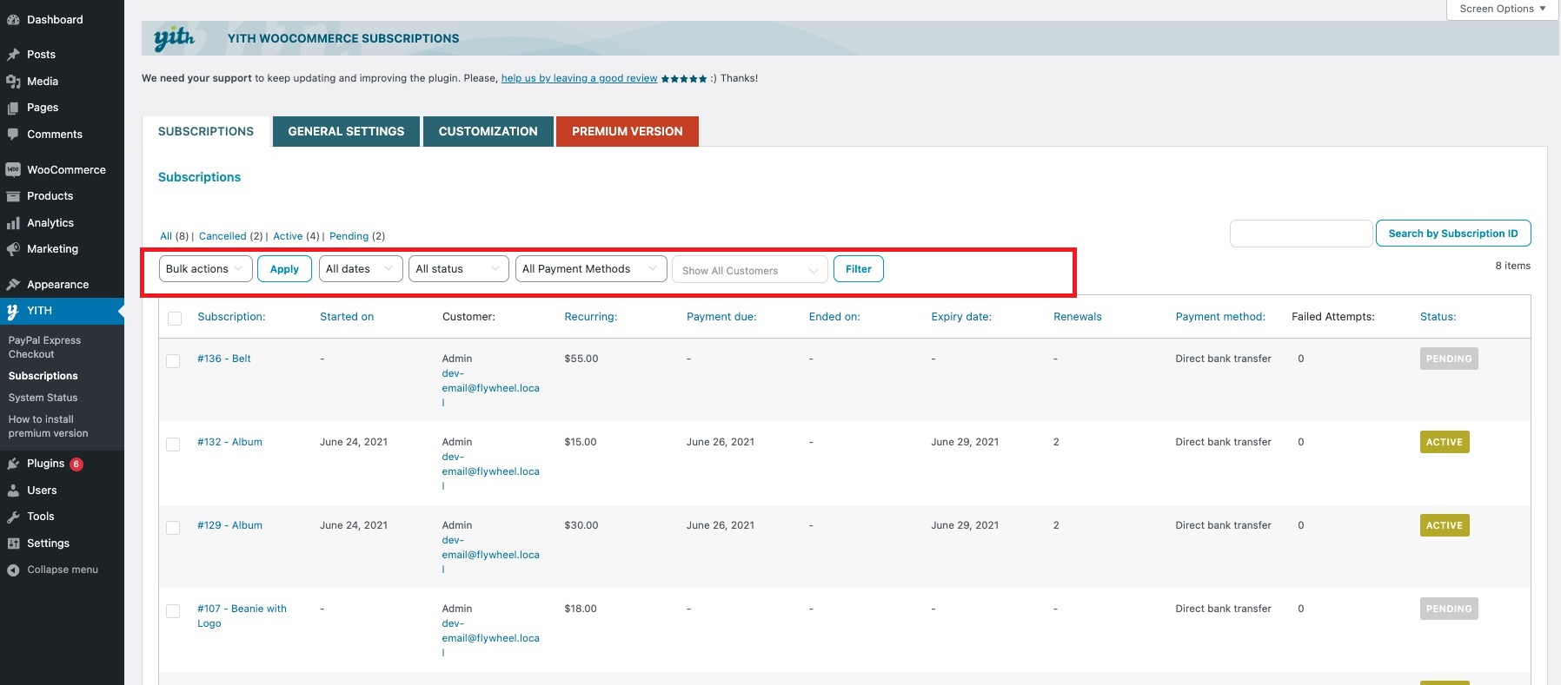Sort by Subscription column header
Viewport: 1561px width, 685px height.
pyautogui.click(x=231, y=317)
